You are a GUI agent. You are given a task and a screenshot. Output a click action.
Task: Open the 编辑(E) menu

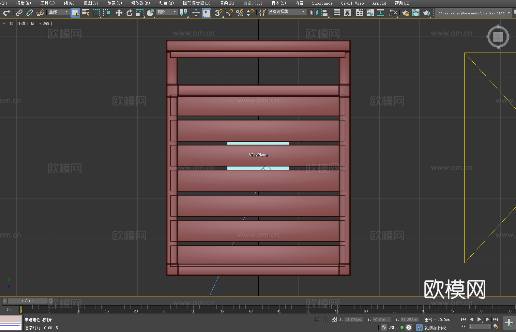(x=23, y=3)
